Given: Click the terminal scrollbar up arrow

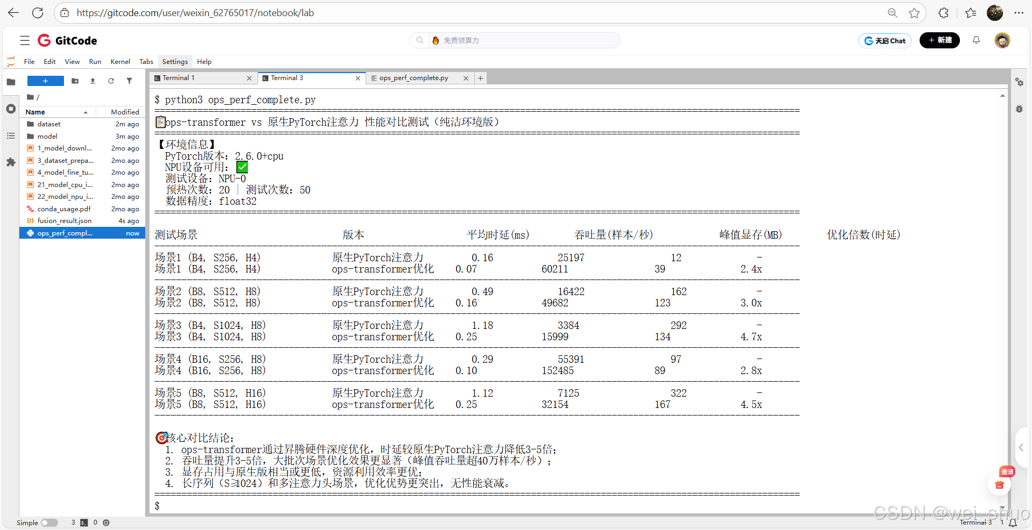Looking at the screenshot, I should 1002,96.
